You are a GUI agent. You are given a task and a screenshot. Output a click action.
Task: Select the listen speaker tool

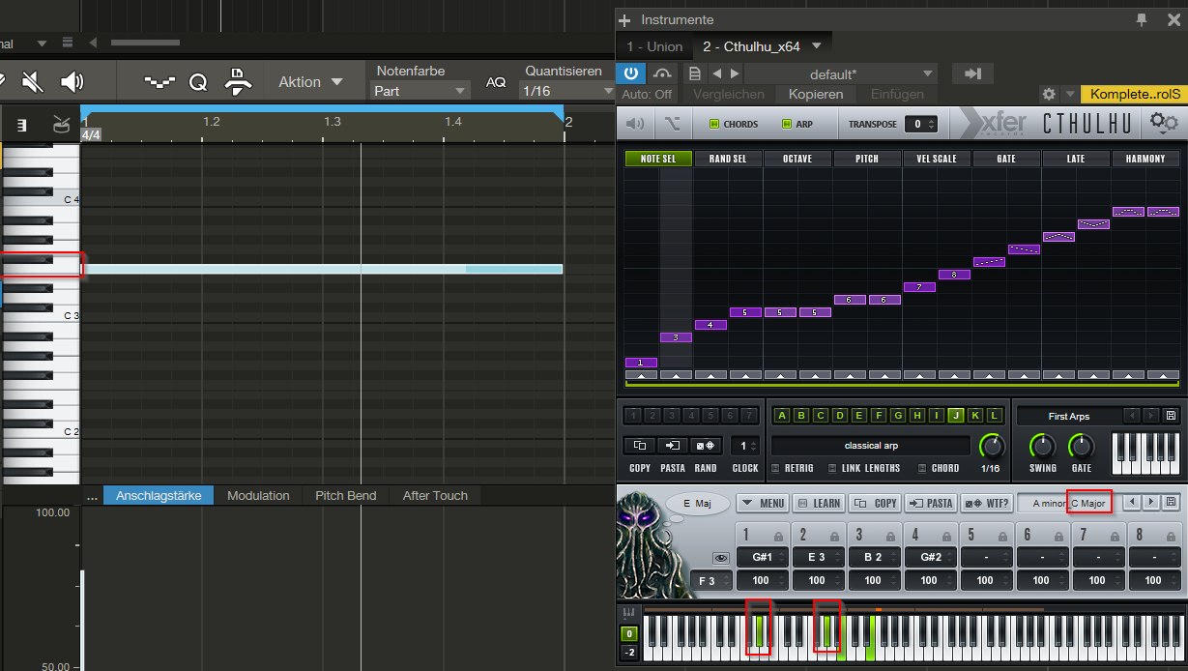click(72, 82)
